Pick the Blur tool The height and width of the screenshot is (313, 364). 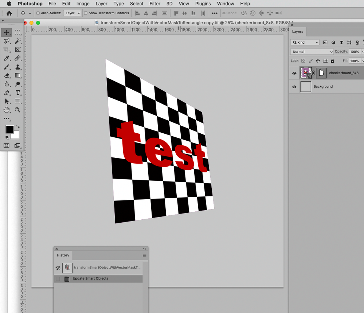(7, 84)
